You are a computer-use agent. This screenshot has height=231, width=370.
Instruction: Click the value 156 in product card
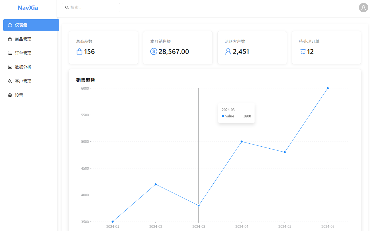point(89,52)
